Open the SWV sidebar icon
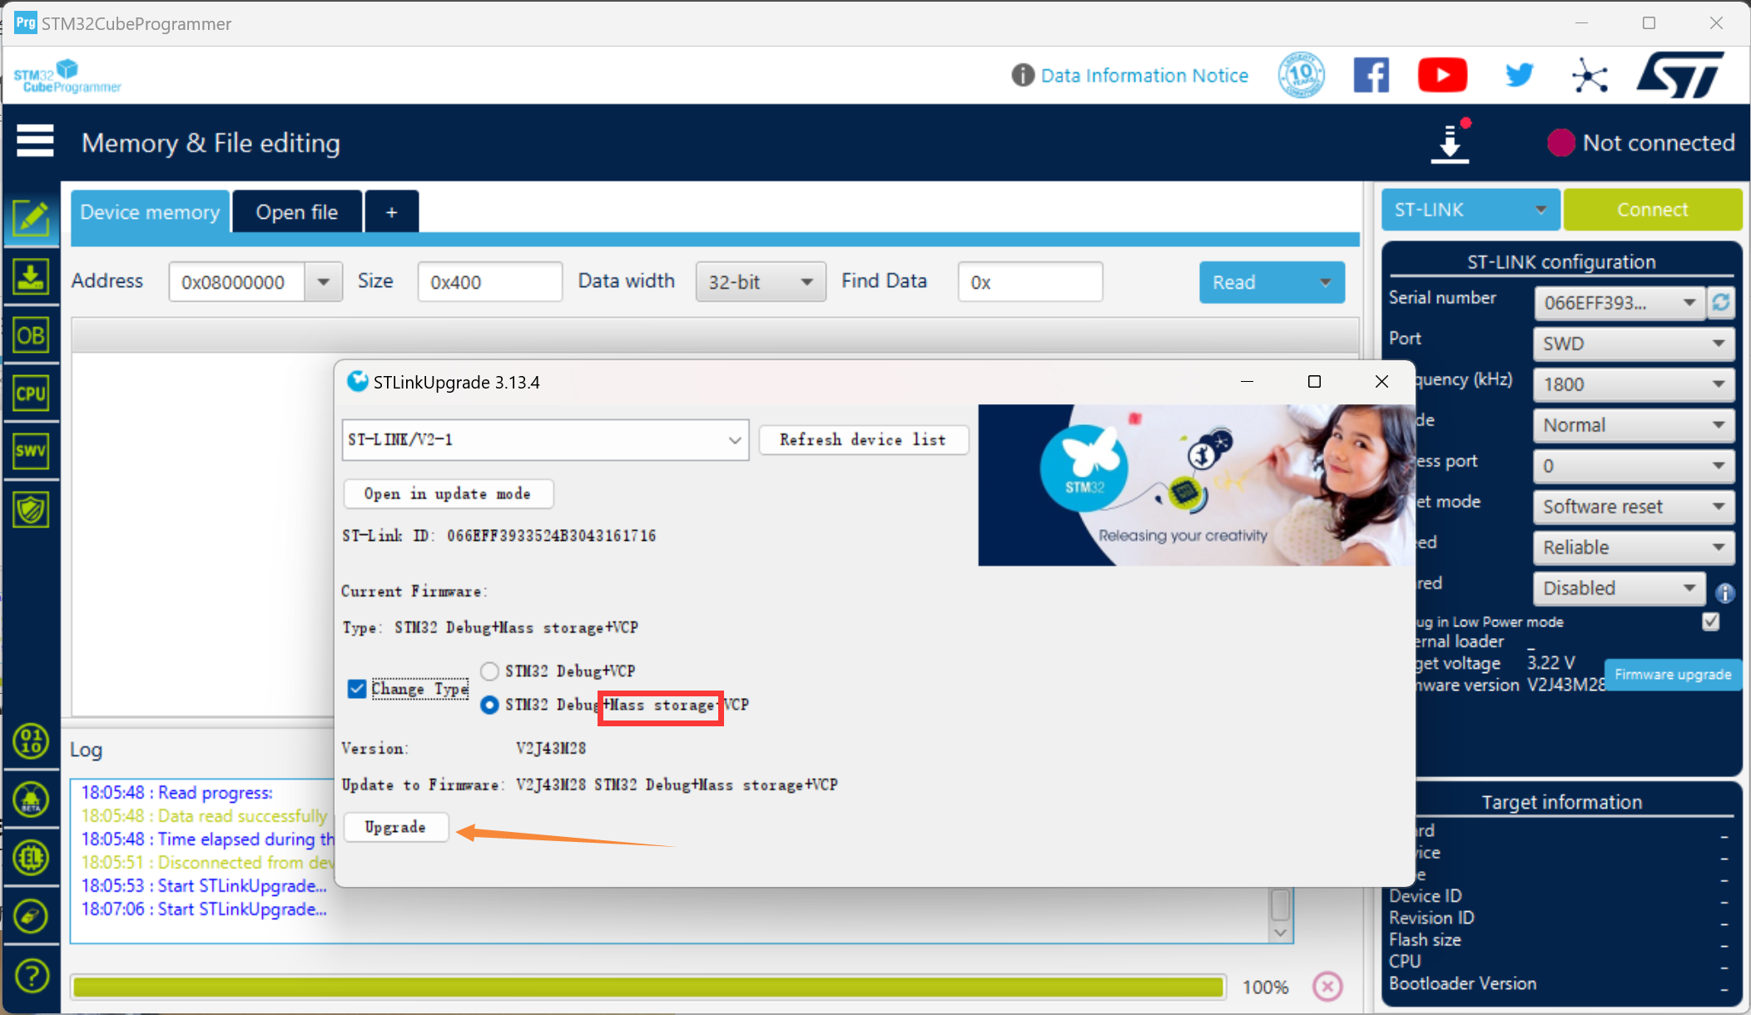 [x=31, y=451]
